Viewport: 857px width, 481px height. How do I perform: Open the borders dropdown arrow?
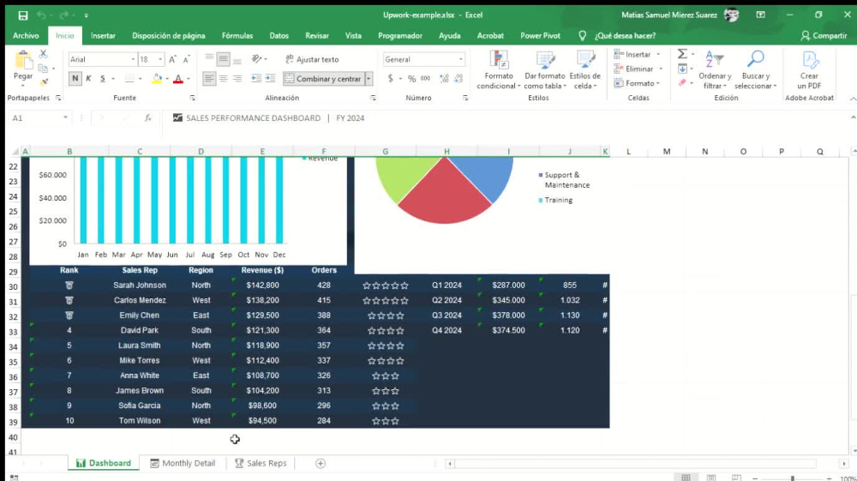click(x=140, y=79)
